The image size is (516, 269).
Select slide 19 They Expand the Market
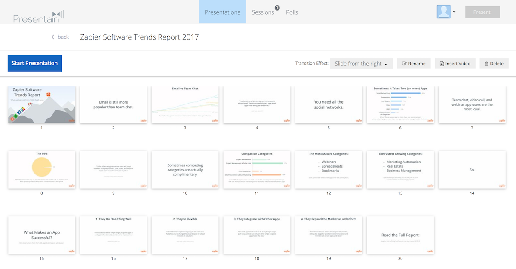tap(329, 235)
